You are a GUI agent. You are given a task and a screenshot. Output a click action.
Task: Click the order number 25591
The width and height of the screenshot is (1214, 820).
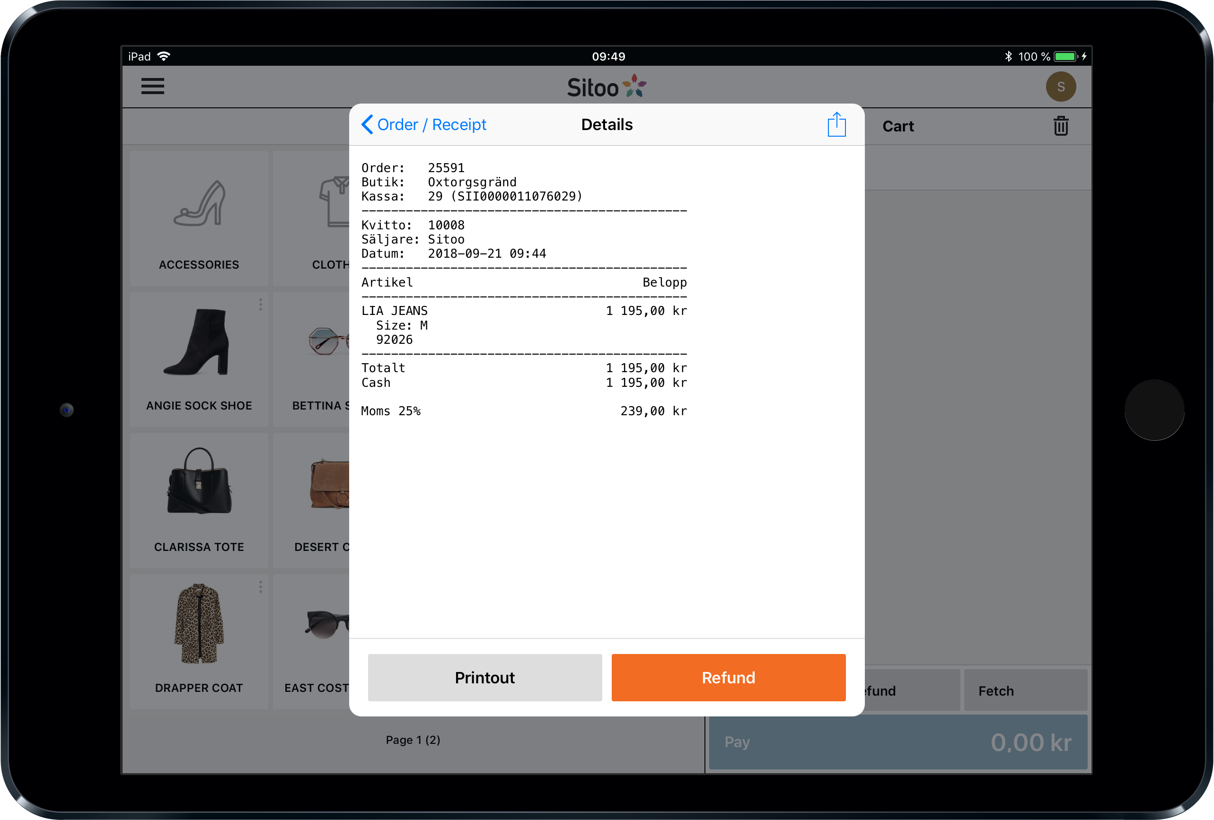click(446, 168)
